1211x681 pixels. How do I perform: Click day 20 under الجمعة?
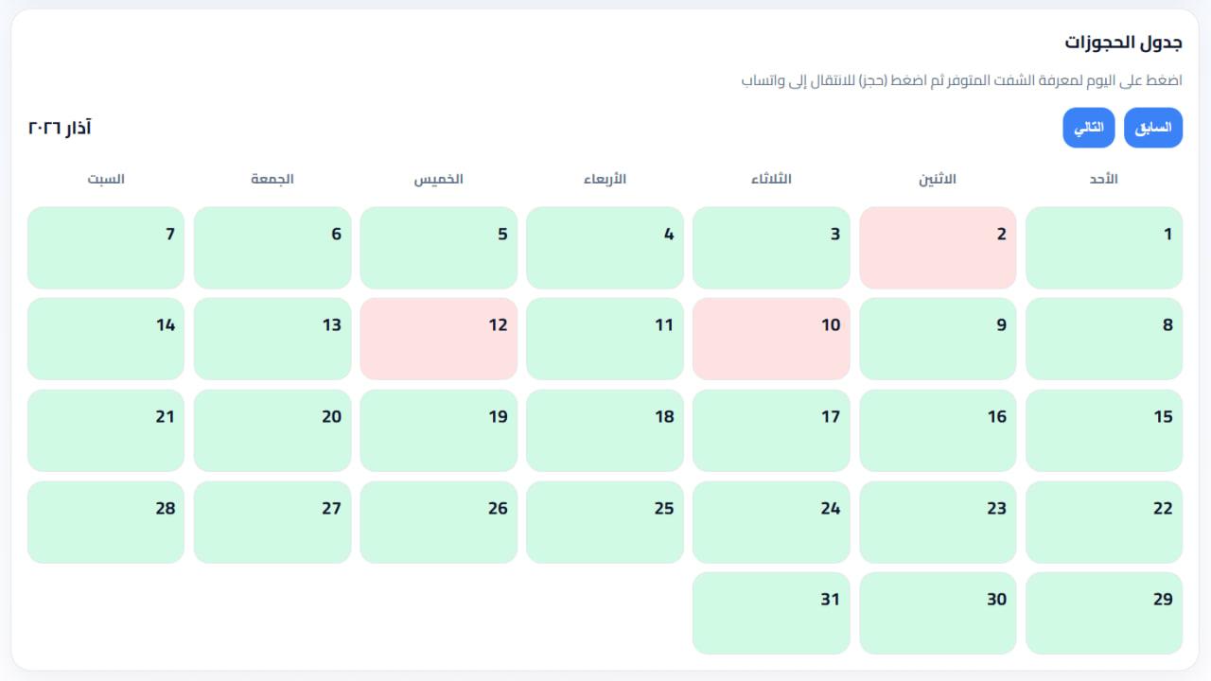click(x=272, y=430)
